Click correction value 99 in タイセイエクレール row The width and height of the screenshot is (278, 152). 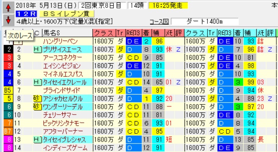pyautogui.click(x=250, y=82)
